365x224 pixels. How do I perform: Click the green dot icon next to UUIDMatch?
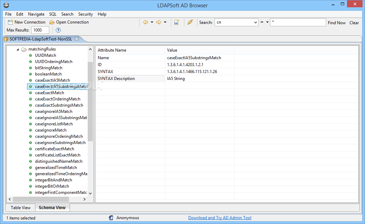[x=31, y=55]
